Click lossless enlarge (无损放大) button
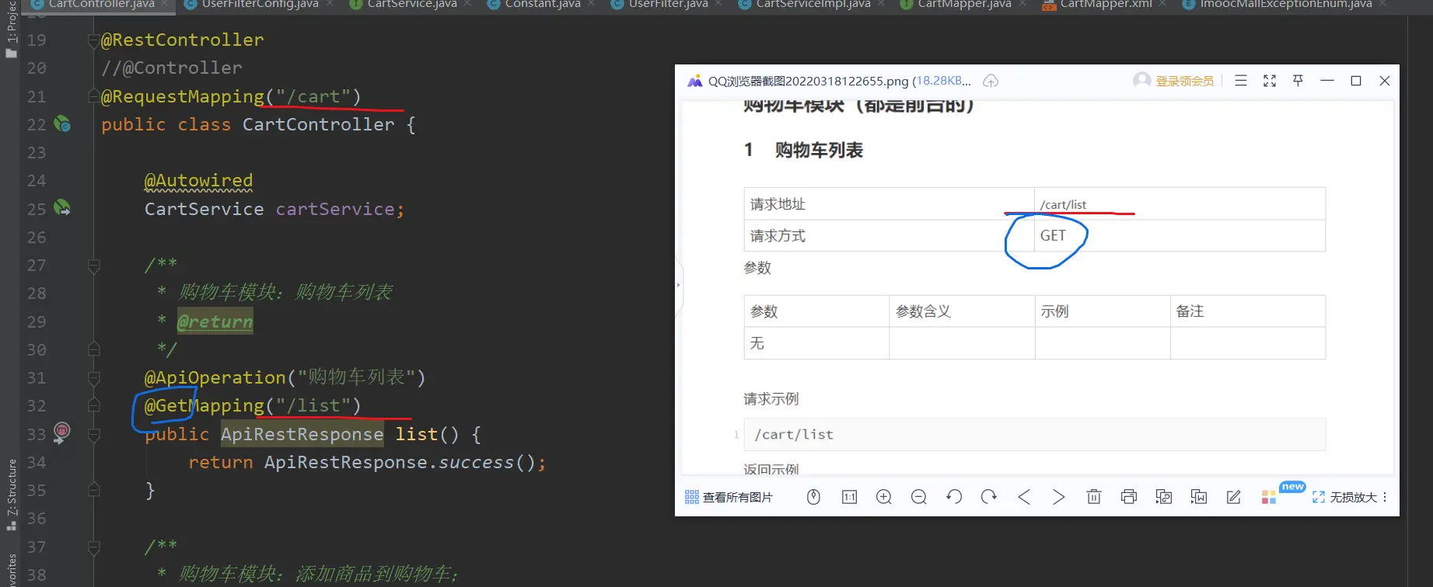 click(1345, 497)
